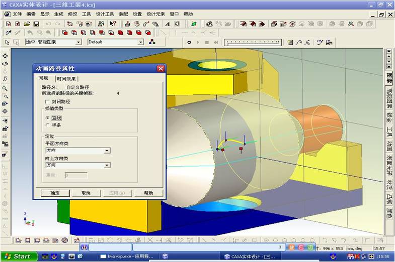Select the Zoom magnifier tool in left toolbar
The width and height of the screenshot is (395, 262).
click(5, 88)
